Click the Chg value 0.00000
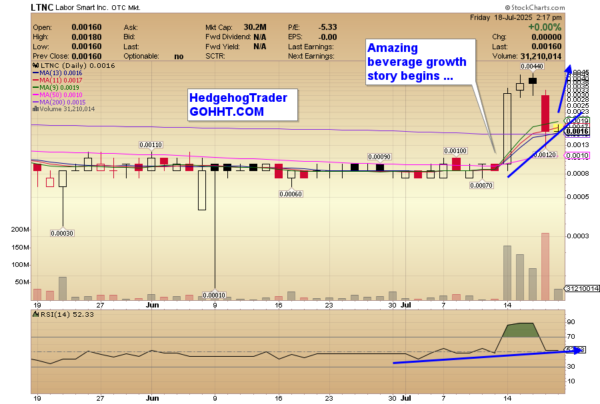 click(547, 37)
